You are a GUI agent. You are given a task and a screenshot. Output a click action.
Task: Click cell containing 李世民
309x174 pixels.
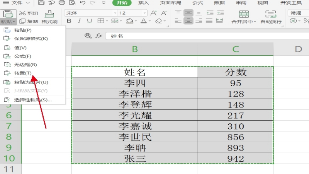pos(135,137)
